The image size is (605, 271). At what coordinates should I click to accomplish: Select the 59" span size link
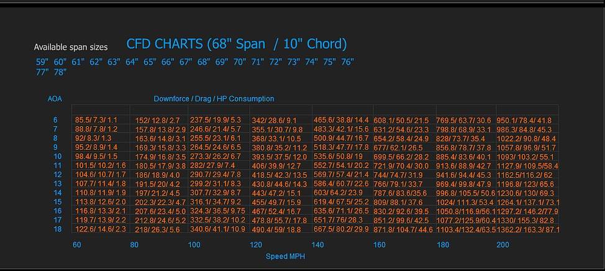pyautogui.click(x=42, y=62)
